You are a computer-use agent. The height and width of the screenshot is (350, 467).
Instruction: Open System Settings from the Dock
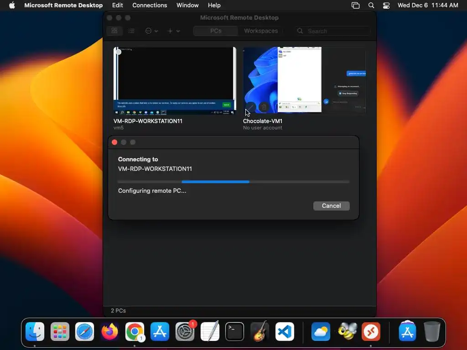[x=185, y=332]
